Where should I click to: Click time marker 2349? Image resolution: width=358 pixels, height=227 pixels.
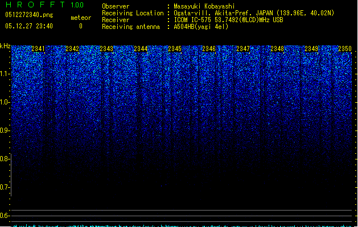[x=311, y=49]
